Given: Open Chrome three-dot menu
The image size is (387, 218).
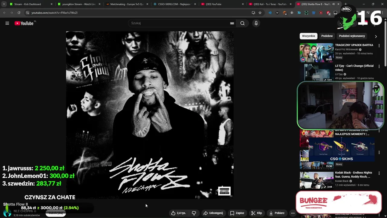Looking at the screenshot, I should [x=383, y=13].
